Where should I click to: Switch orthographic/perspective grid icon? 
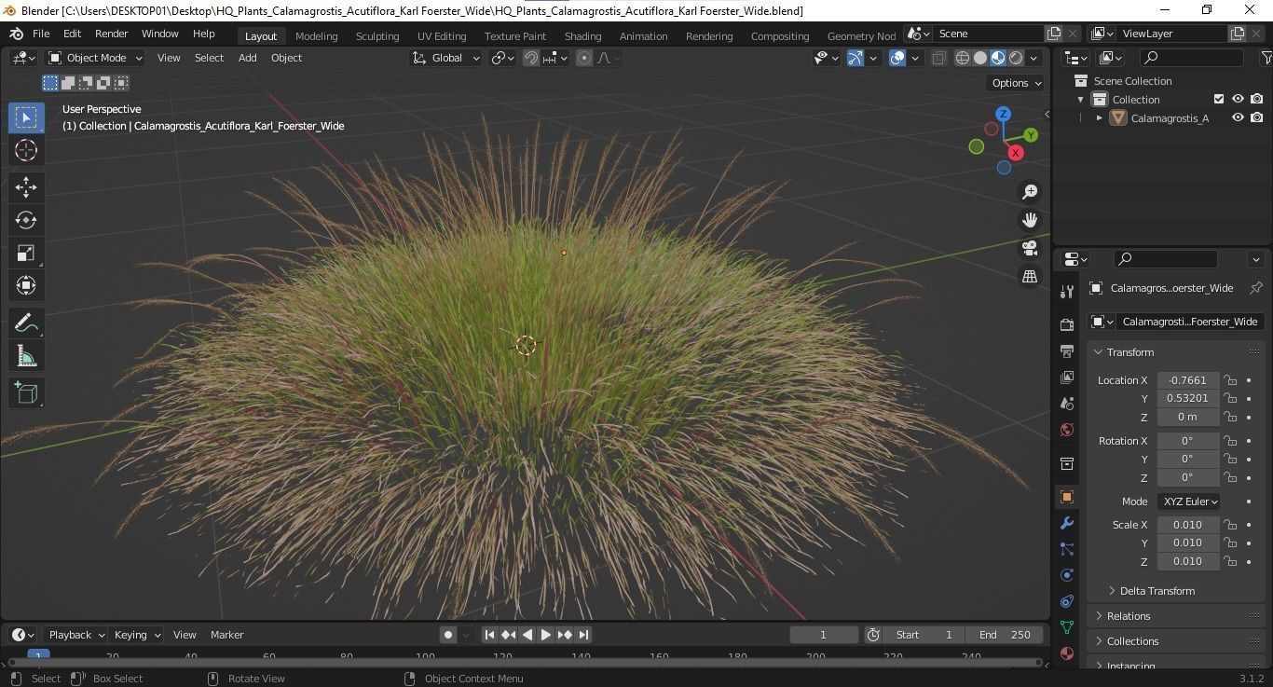1030,276
